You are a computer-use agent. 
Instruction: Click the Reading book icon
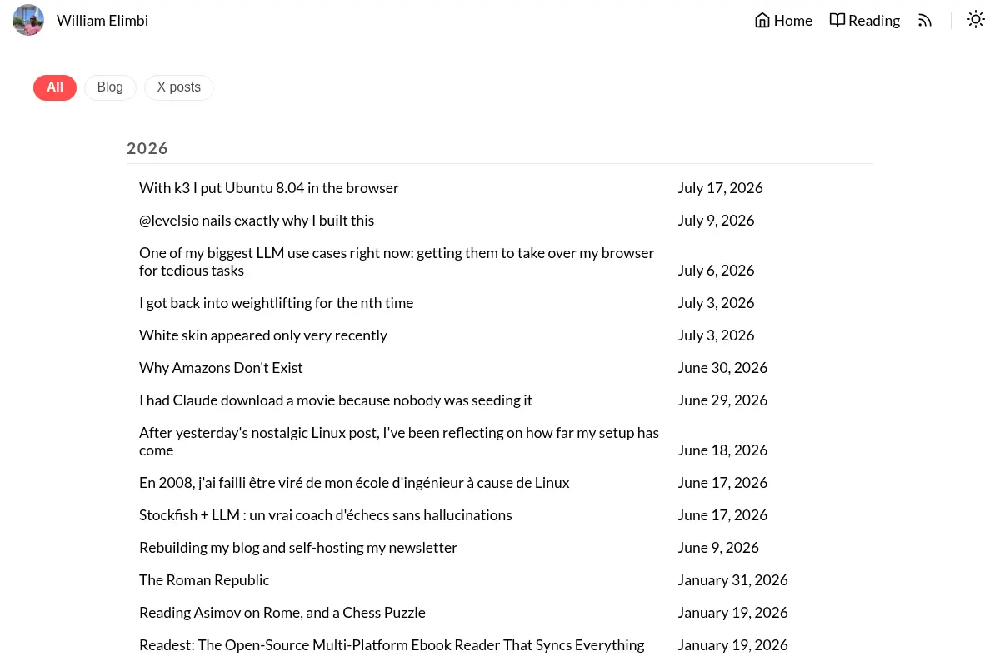click(x=837, y=20)
